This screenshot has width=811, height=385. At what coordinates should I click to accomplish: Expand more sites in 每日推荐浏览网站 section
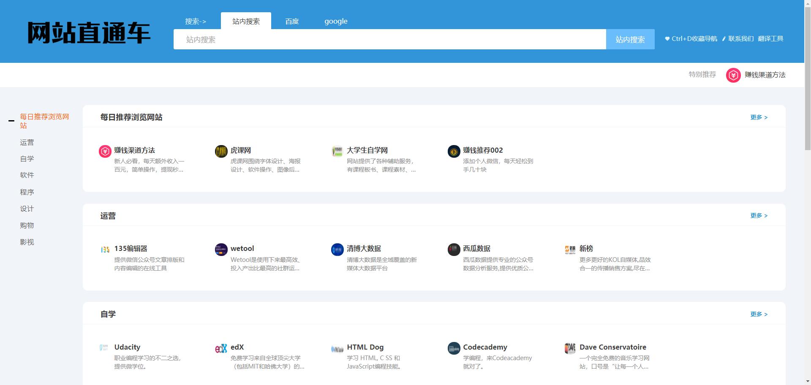pyautogui.click(x=759, y=117)
